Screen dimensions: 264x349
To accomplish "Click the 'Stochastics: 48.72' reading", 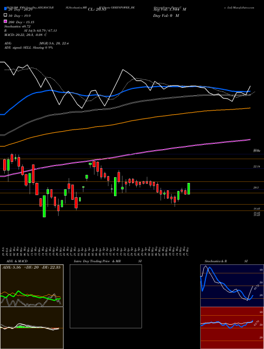I will point(17,26).
